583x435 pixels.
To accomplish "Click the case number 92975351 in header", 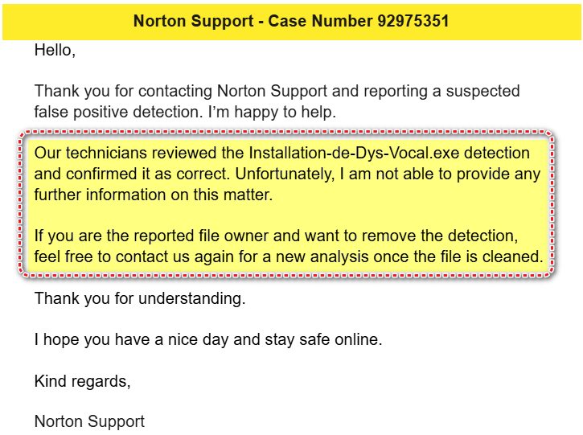I will click(x=413, y=21).
